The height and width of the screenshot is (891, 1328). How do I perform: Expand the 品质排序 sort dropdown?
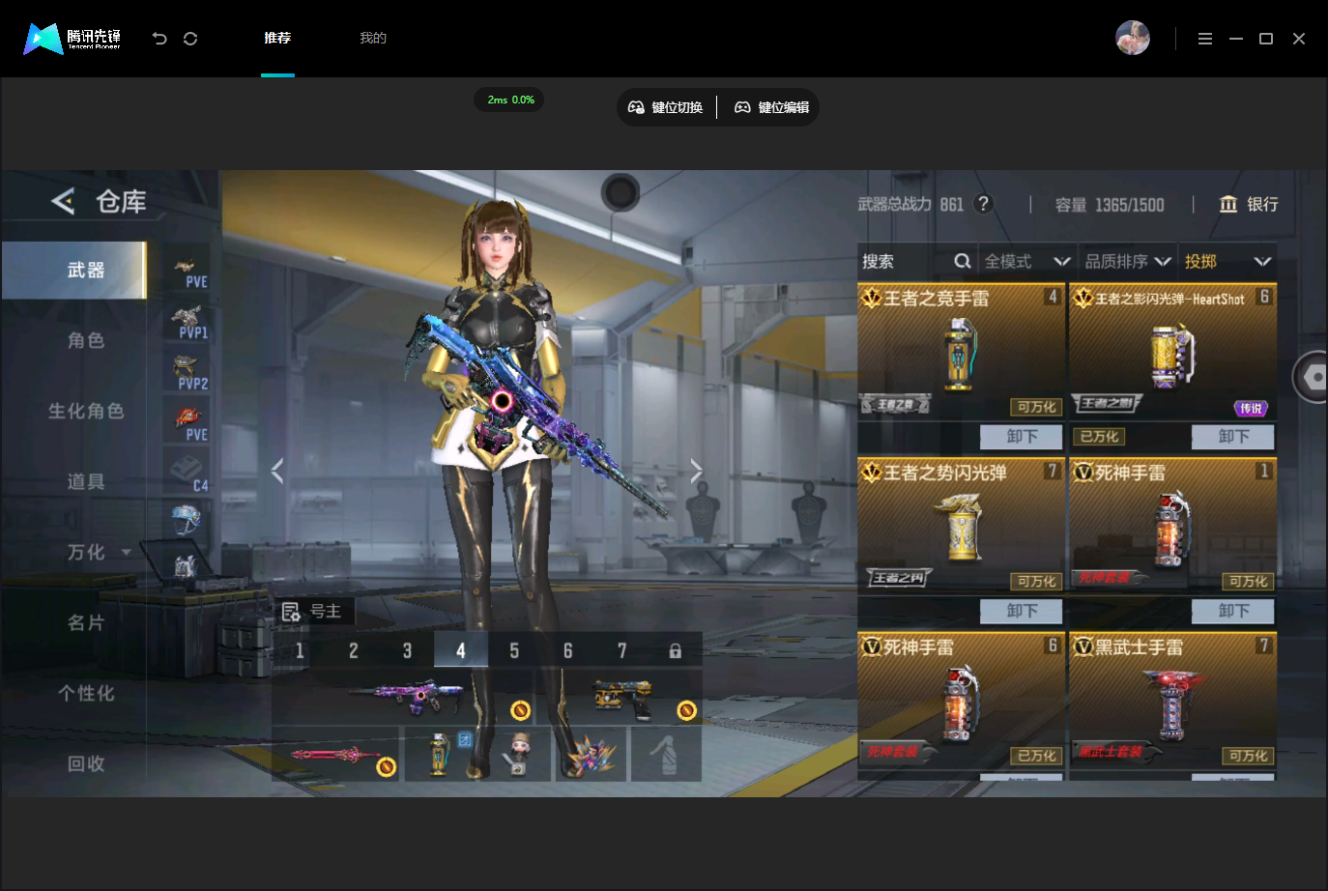[1128, 261]
